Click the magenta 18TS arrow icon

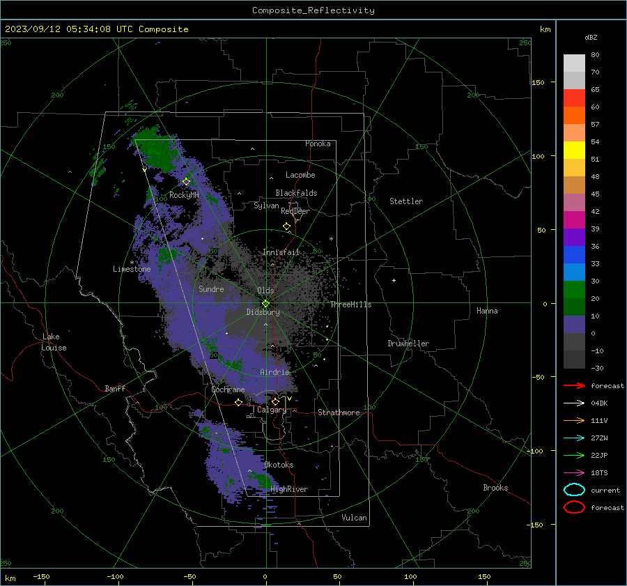(574, 472)
